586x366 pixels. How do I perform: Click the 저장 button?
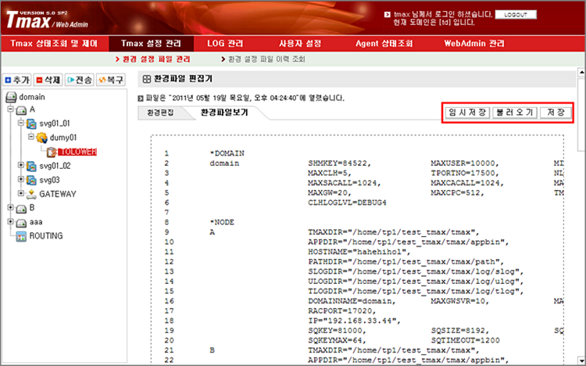[x=556, y=113]
